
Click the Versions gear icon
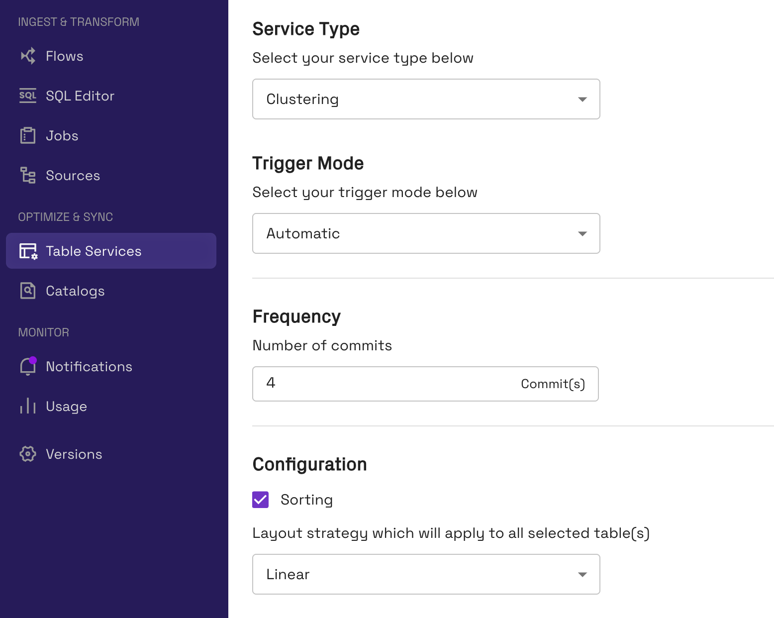(x=28, y=454)
